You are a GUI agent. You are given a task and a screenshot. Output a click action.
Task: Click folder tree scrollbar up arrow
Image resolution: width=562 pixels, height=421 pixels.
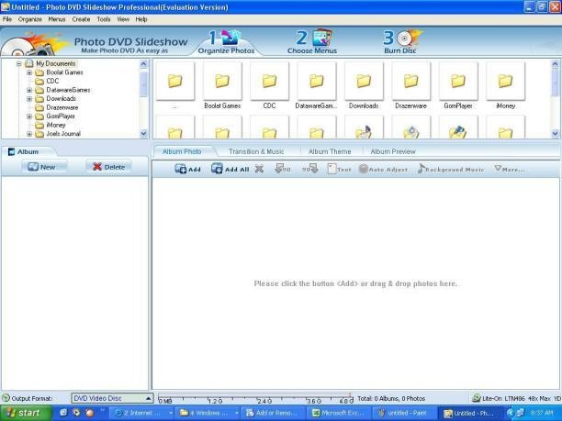(143, 64)
